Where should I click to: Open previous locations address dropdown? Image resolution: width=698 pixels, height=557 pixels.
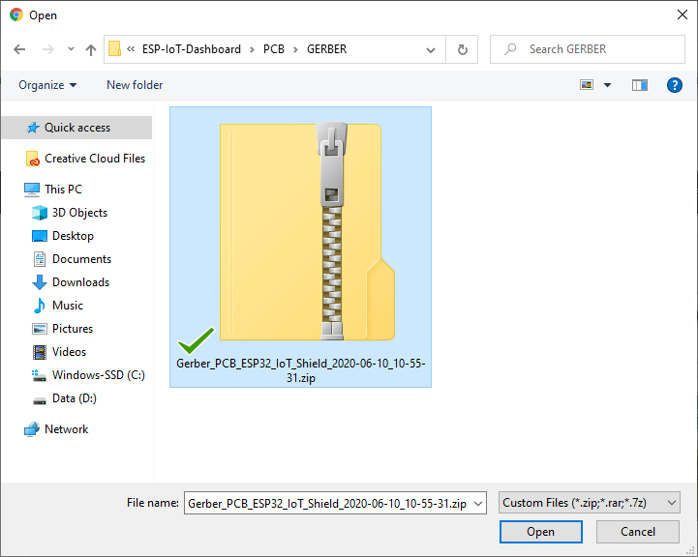coord(431,49)
